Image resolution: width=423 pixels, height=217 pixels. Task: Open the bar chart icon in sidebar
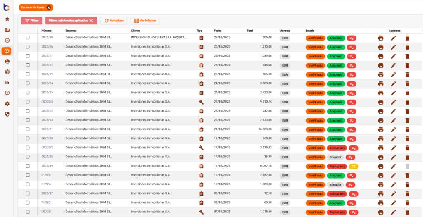(x=7, y=82)
